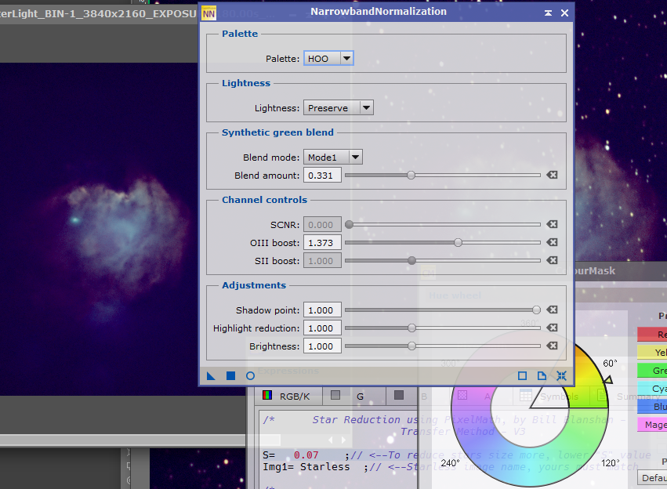Reset the Blend amount value

[552, 175]
